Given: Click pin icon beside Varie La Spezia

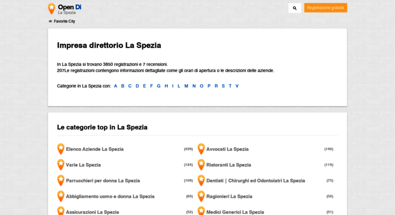Looking at the screenshot, I should tap(60, 165).
